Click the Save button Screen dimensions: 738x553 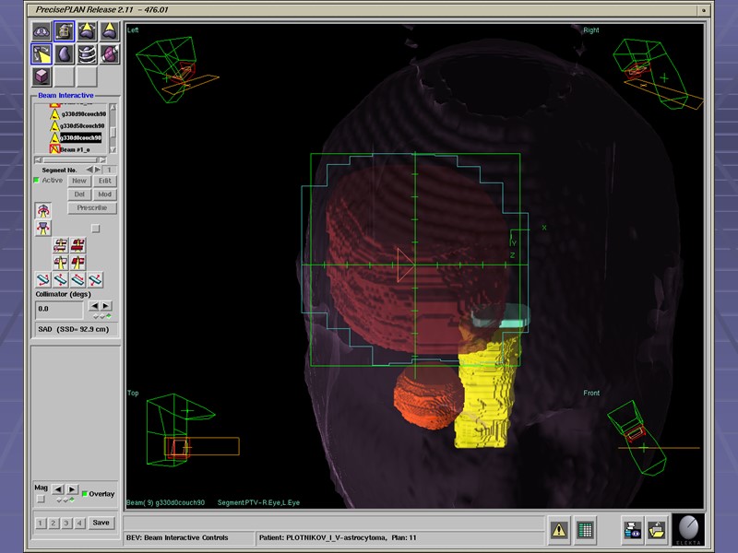tap(101, 523)
